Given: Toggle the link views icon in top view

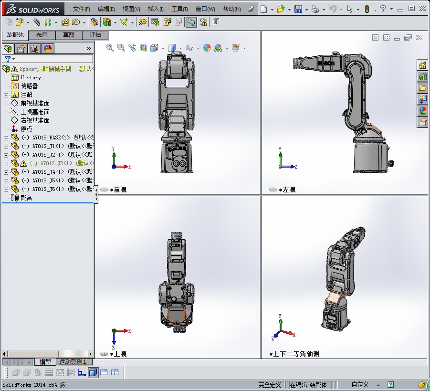Looking at the screenshot, I should coord(104,354).
